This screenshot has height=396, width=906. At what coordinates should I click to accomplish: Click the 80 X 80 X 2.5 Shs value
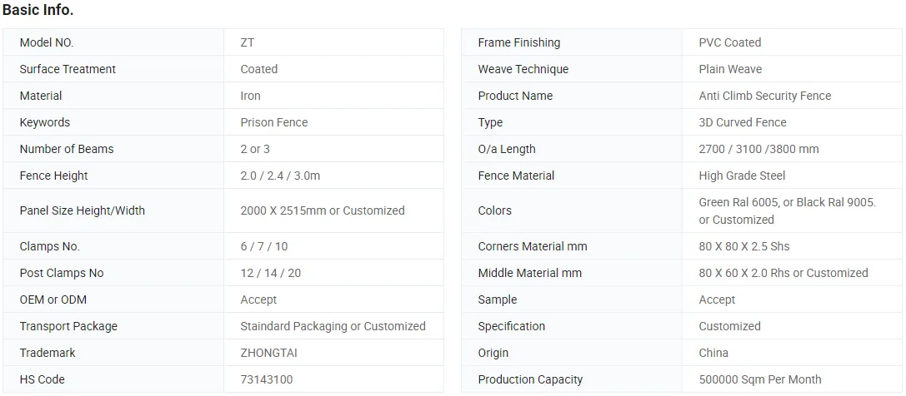[x=743, y=246]
